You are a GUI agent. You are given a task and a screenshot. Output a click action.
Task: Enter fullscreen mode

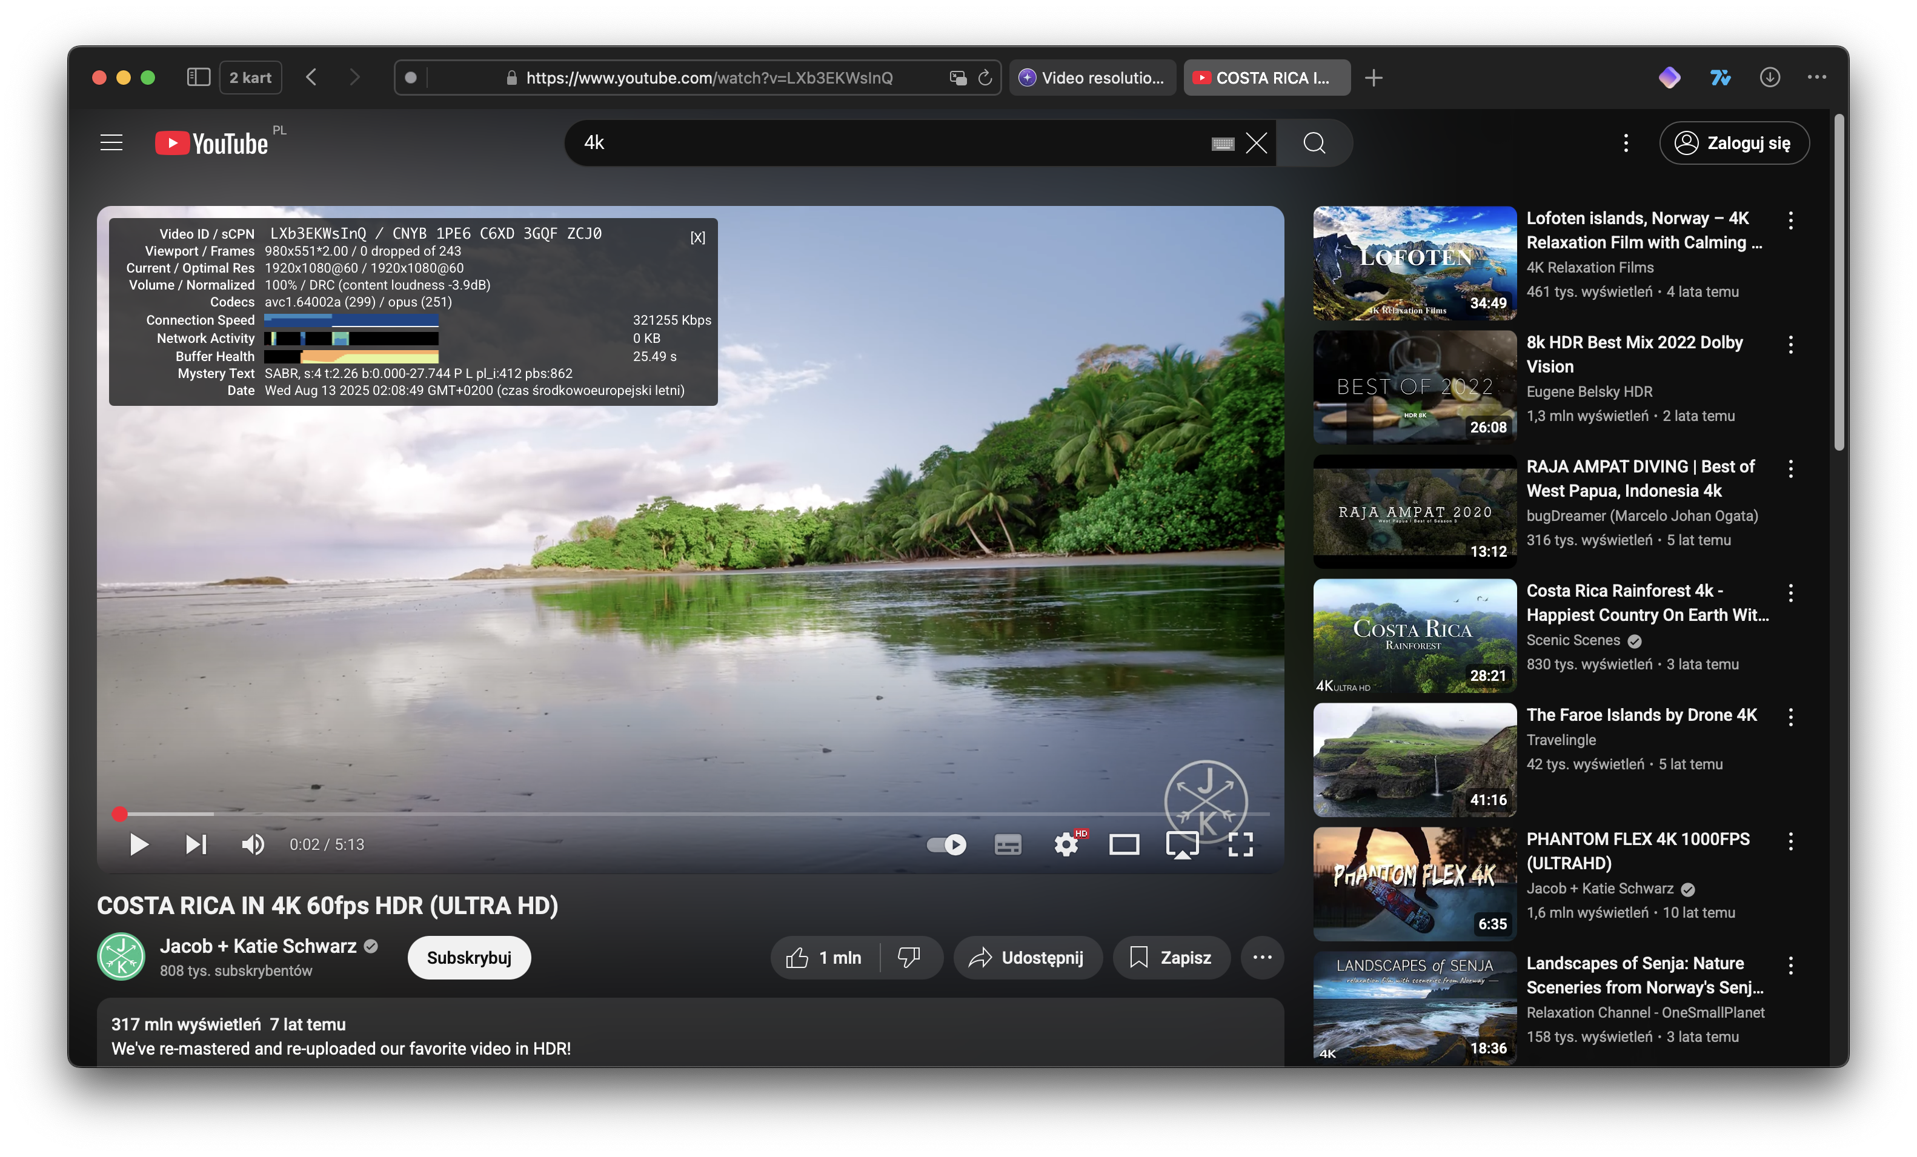pos(1240,844)
